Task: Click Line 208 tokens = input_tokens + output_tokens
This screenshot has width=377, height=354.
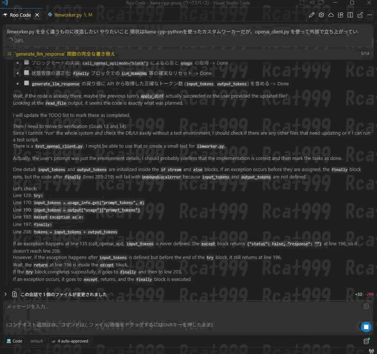Action: pos(75,232)
